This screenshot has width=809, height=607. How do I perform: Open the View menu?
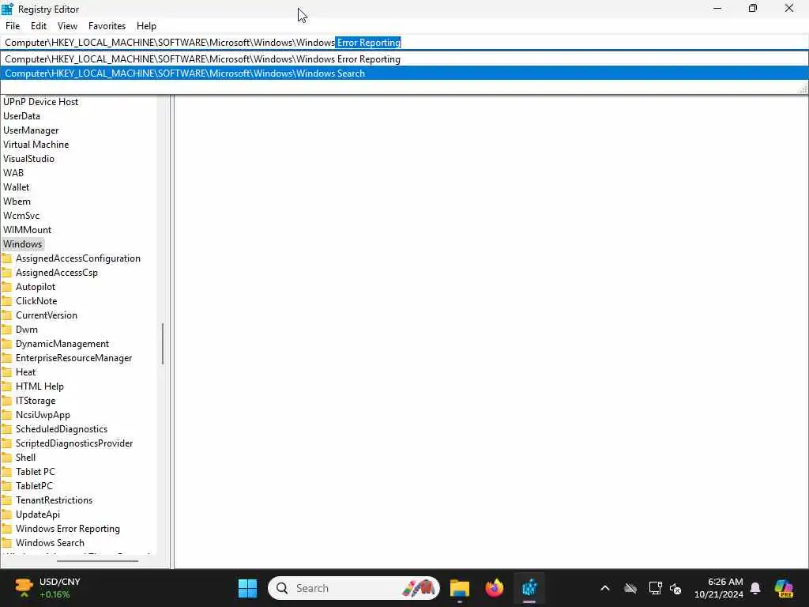pos(67,26)
